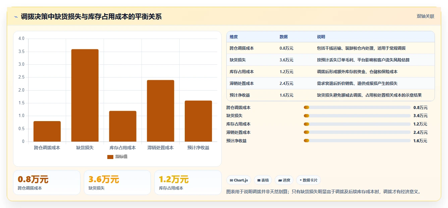This screenshot has width=448, height=208.
Task: Click the 预计净收益 chart bar
Action: (x=198, y=121)
